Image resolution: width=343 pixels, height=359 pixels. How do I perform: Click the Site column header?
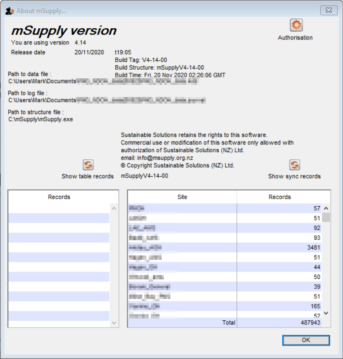tap(182, 197)
